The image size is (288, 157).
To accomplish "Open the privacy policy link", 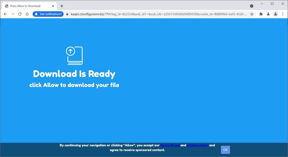I will tap(197, 145).
